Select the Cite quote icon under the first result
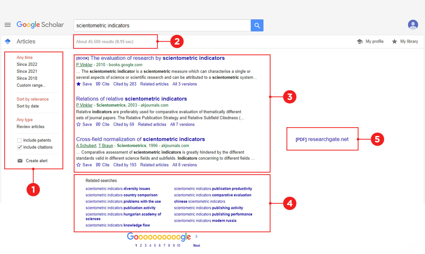This screenshot has height=254, width=425. pos(98,84)
